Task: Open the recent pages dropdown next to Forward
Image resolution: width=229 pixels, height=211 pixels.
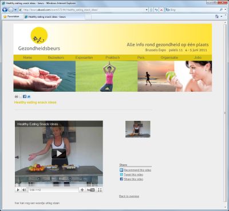Action: point(15,10)
